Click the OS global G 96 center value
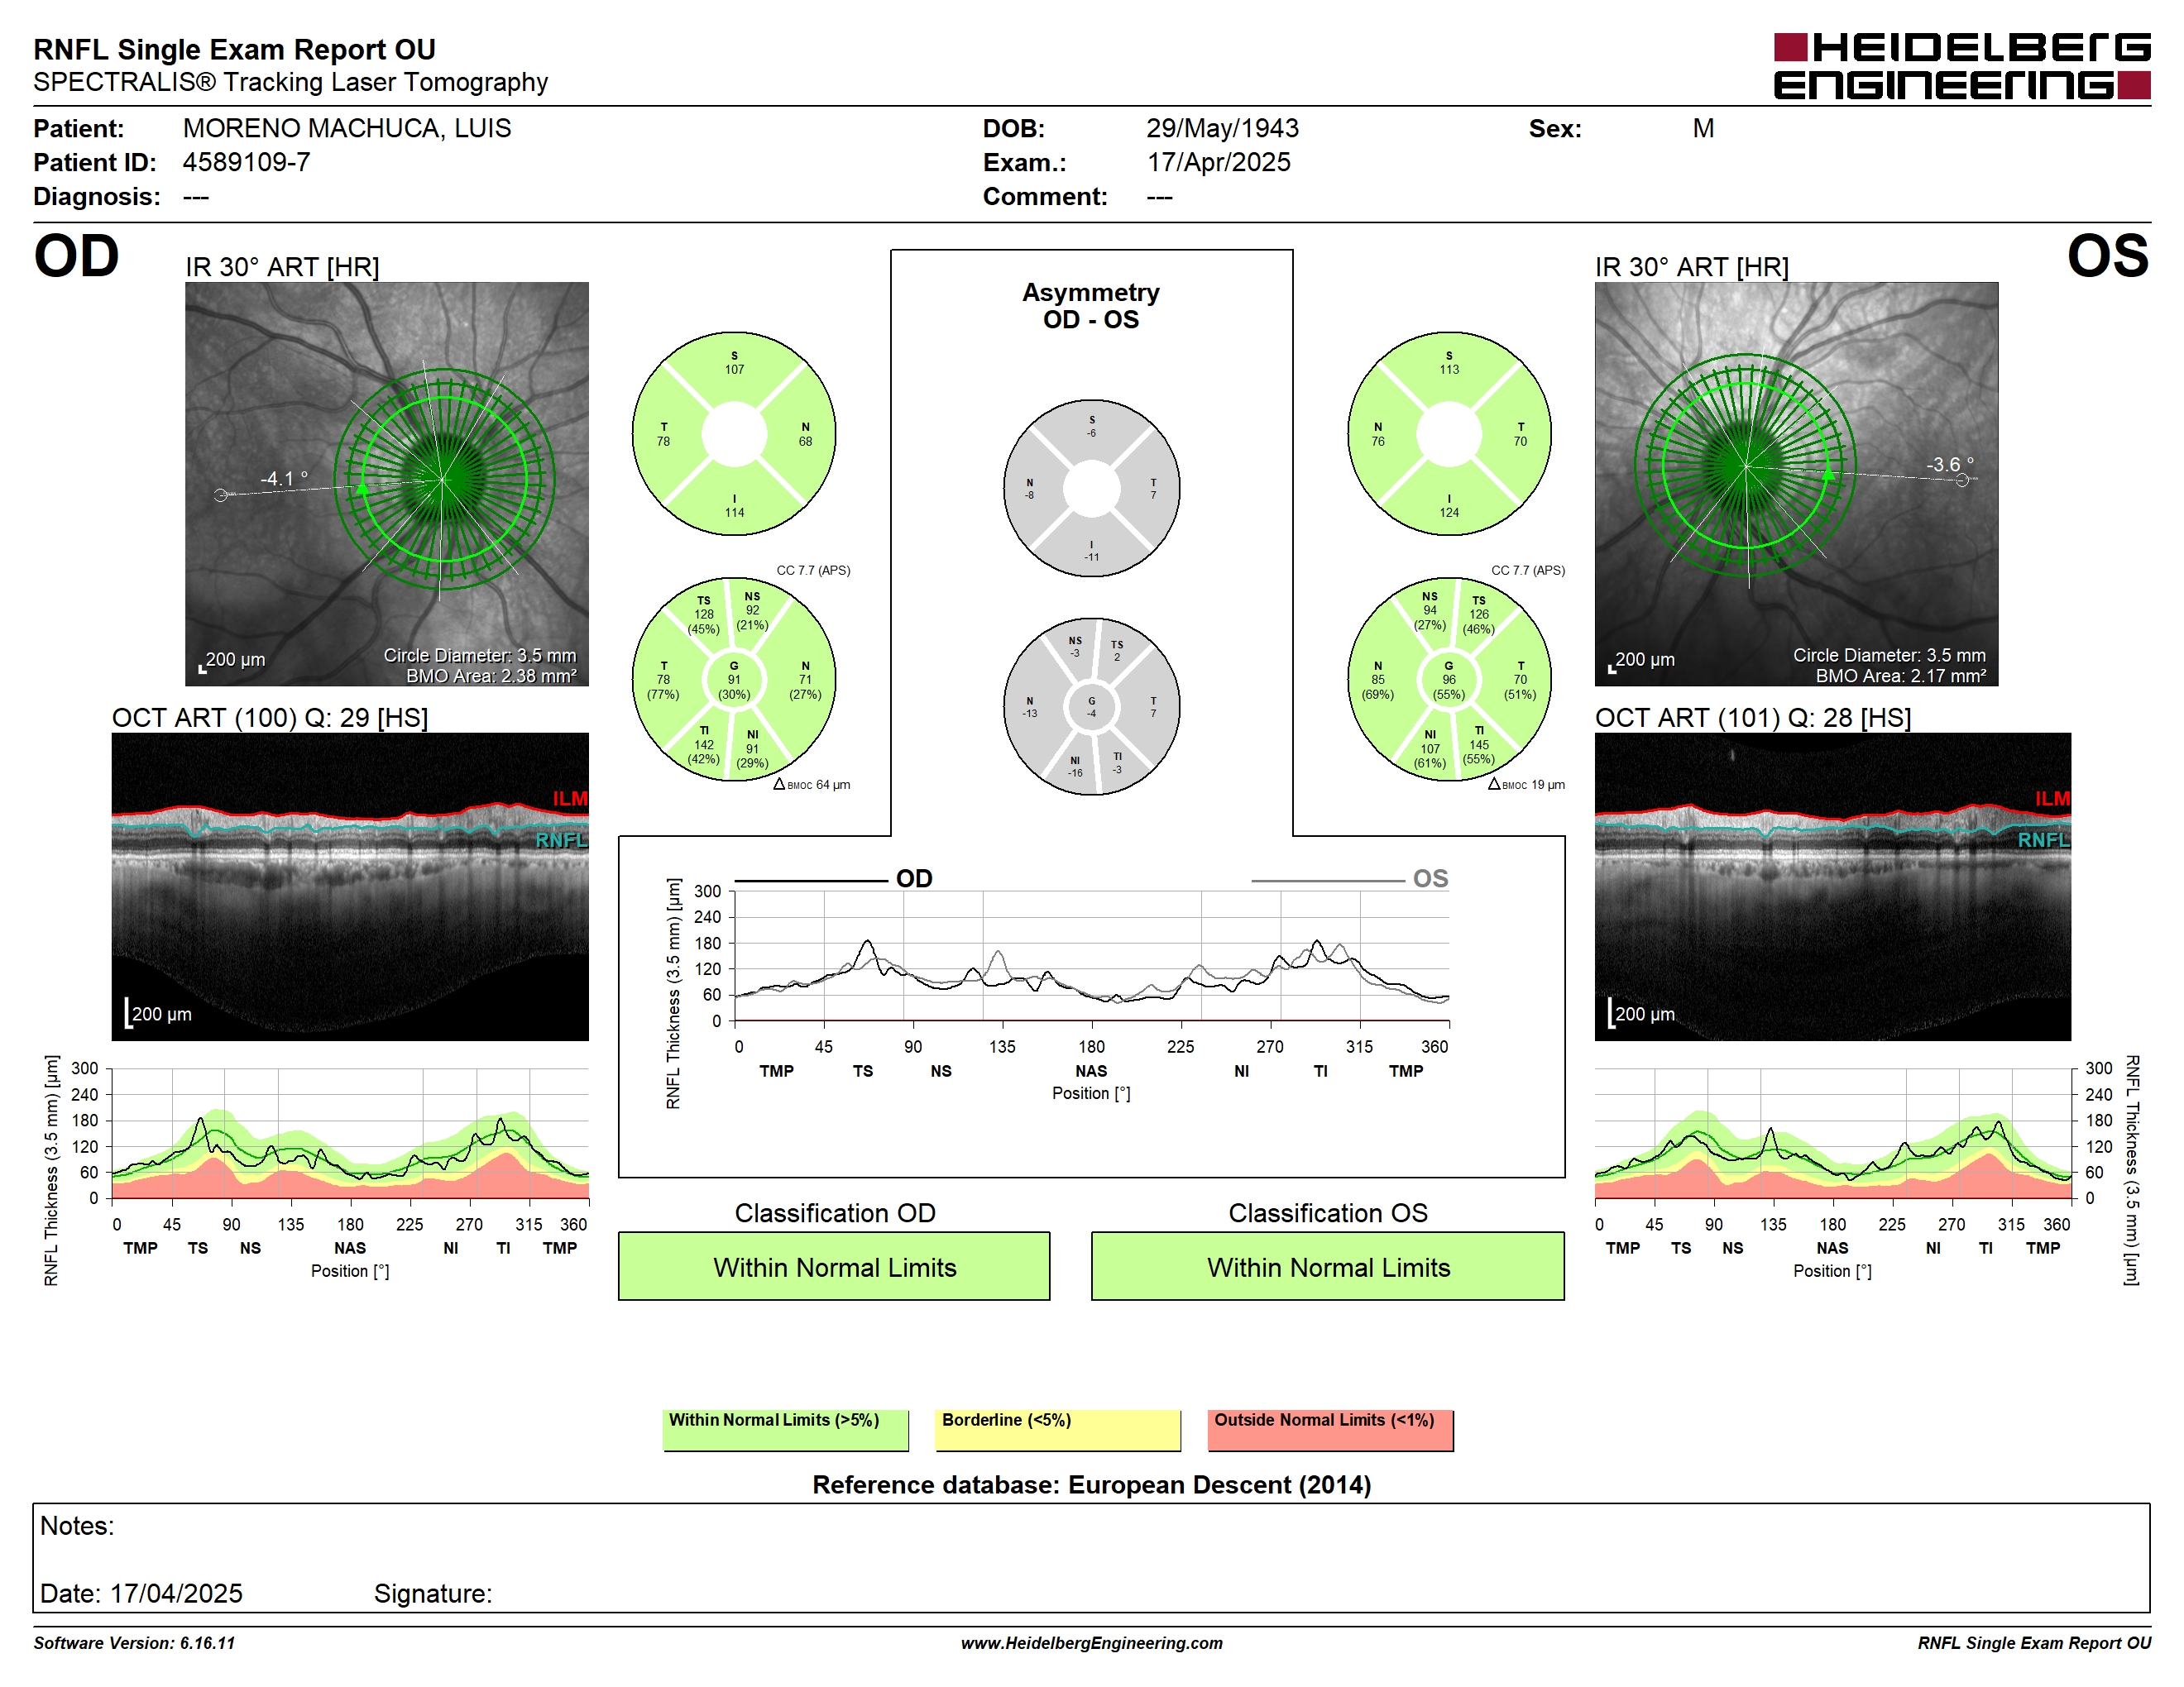The width and height of the screenshot is (2184, 1687). click(1449, 680)
